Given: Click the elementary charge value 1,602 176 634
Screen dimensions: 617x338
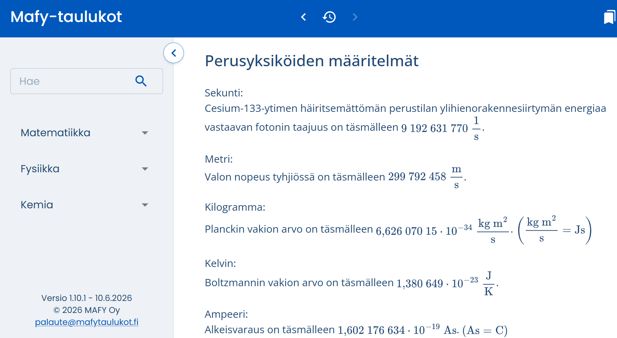Looking at the screenshot, I should [371, 330].
